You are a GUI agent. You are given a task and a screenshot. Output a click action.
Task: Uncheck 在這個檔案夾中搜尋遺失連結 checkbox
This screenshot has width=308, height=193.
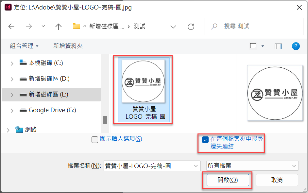tap(205, 140)
